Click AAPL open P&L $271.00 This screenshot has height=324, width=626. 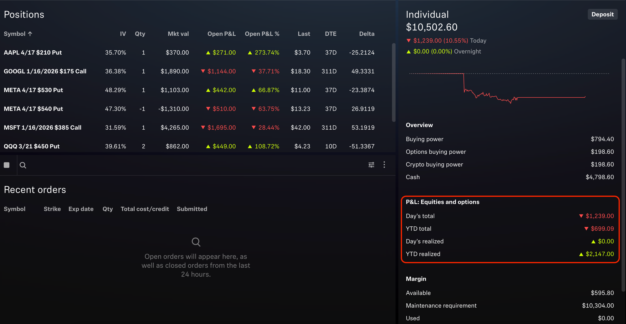[221, 53]
